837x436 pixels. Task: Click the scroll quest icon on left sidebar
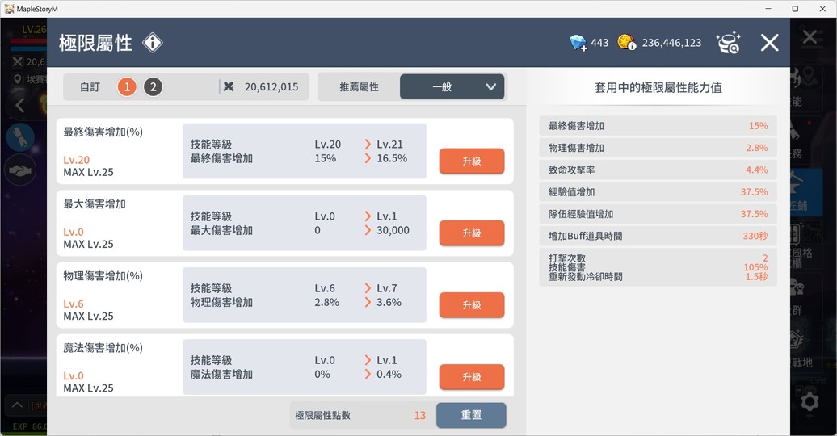point(20,136)
